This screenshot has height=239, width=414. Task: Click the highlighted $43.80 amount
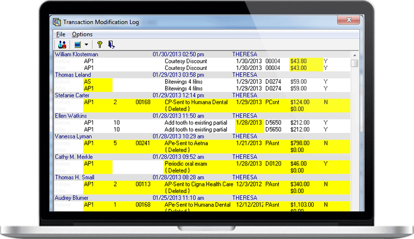pos(298,61)
